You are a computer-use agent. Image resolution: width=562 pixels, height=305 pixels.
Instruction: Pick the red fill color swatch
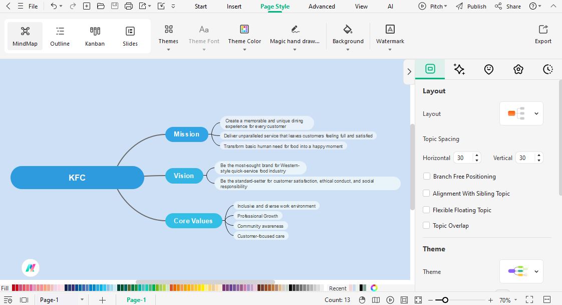pos(13,288)
